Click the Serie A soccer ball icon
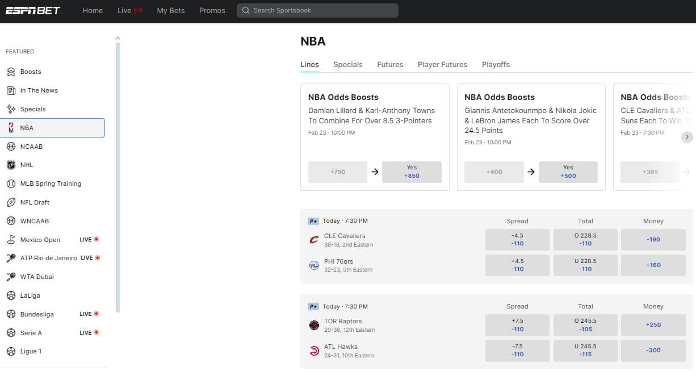This screenshot has width=696, height=375. point(11,333)
